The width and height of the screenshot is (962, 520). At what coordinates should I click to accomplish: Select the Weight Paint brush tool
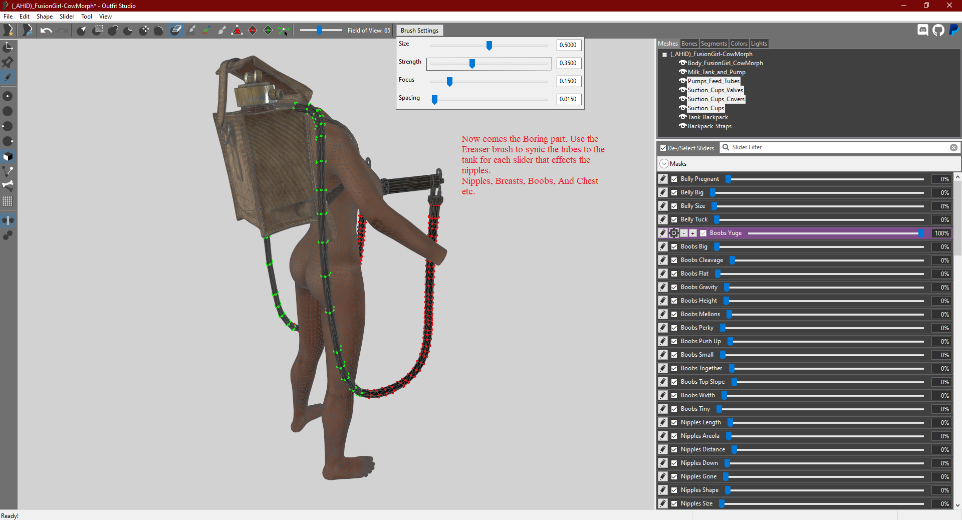[x=191, y=31]
